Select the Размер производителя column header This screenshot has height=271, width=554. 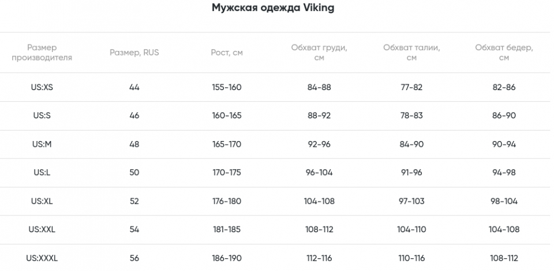[x=42, y=53]
